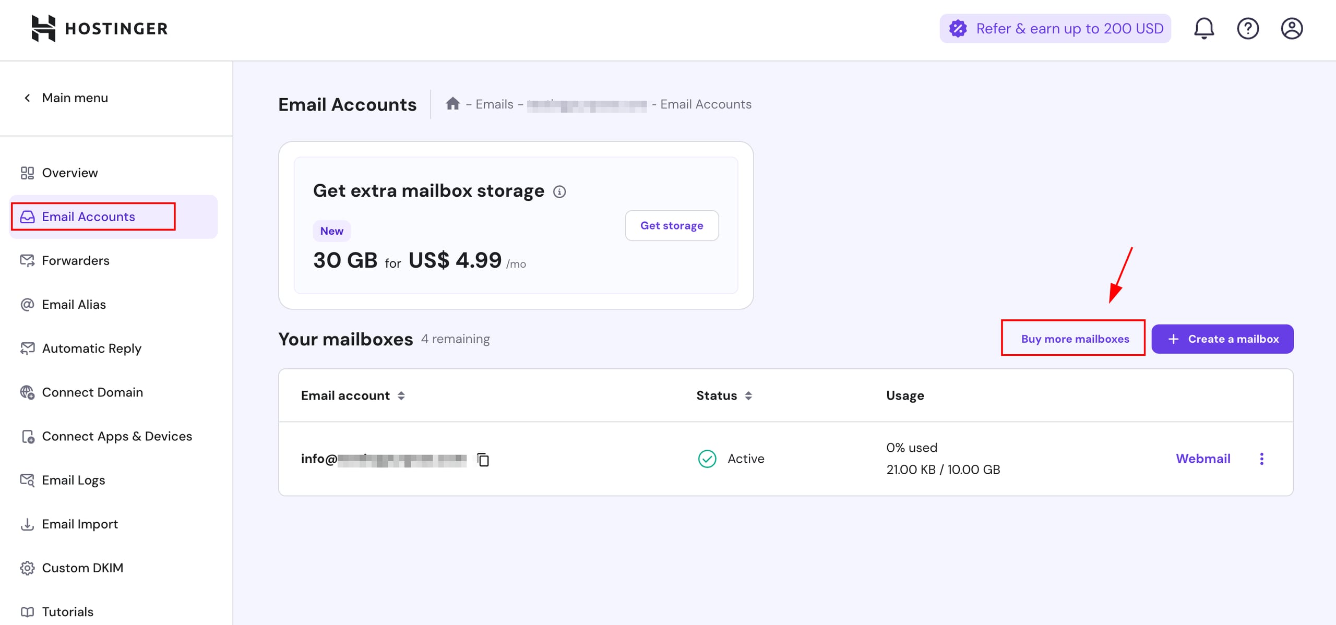Open the user profile icon
The image size is (1336, 625).
(x=1292, y=28)
